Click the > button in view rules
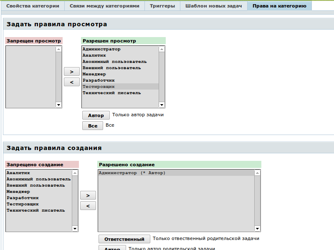Image resolution: width=334 pixels, height=250 pixels. coord(72,72)
